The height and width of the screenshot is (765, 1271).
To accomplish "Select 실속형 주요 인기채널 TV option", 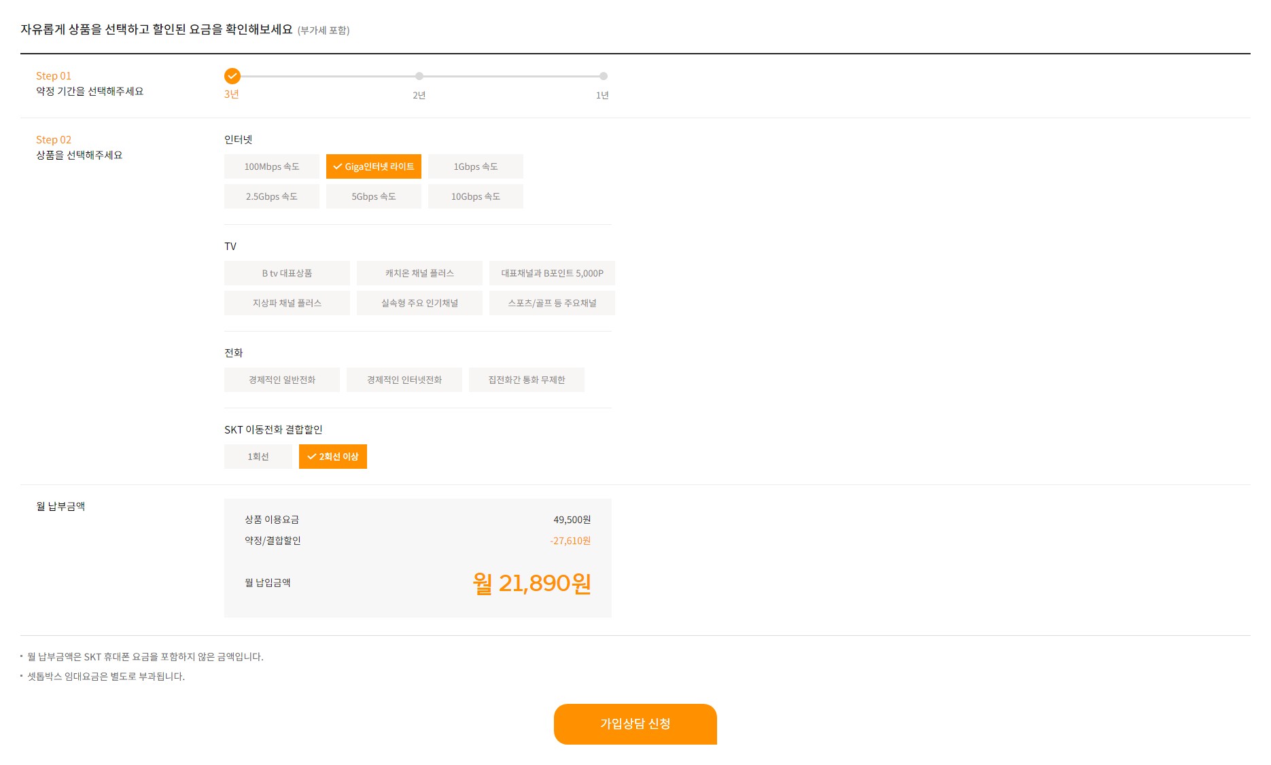I will tap(419, 303).
